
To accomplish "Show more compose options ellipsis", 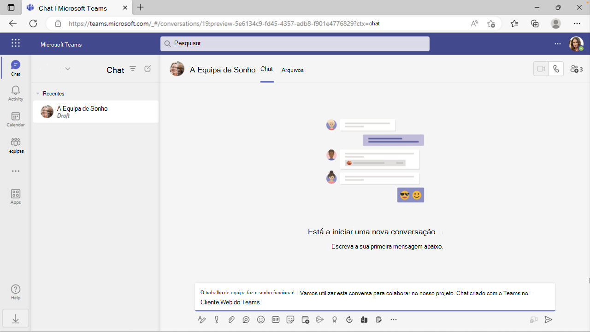I will 394,320.
